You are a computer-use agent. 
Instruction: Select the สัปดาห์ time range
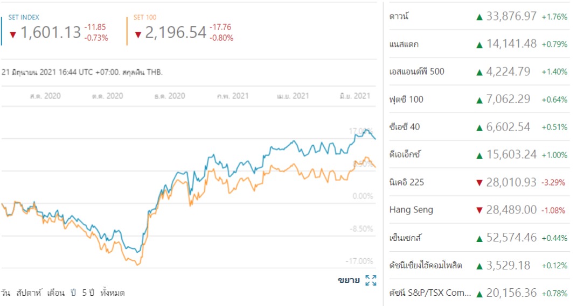(x=29, y=293)
